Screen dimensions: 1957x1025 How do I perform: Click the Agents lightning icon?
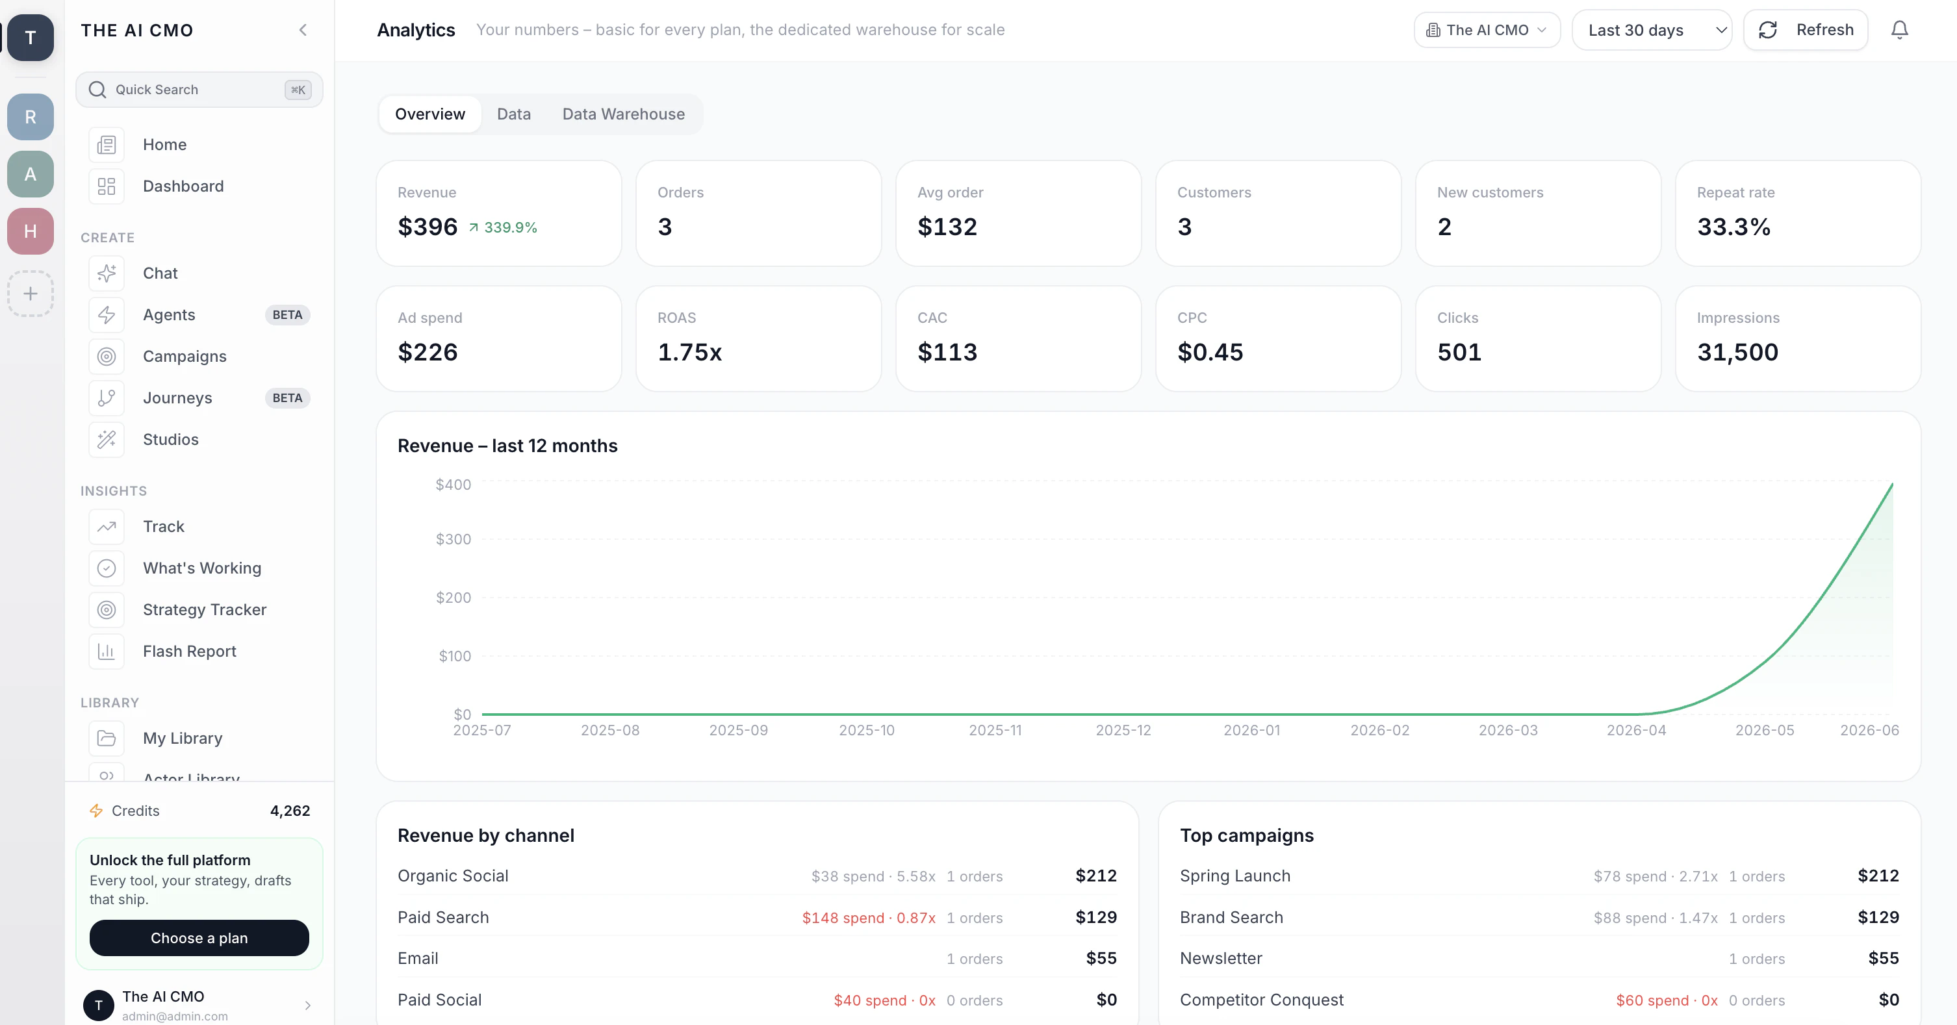[x=107, y=314]
